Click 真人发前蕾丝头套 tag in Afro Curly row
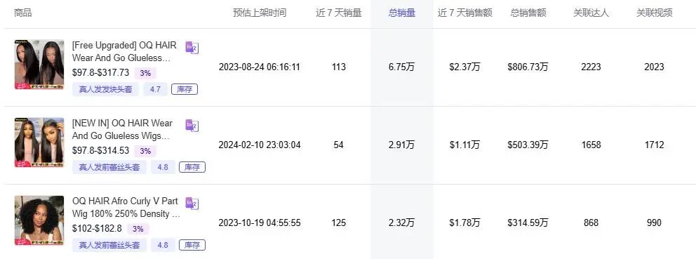This screenshot has width=696, height=259. [109, 245]
